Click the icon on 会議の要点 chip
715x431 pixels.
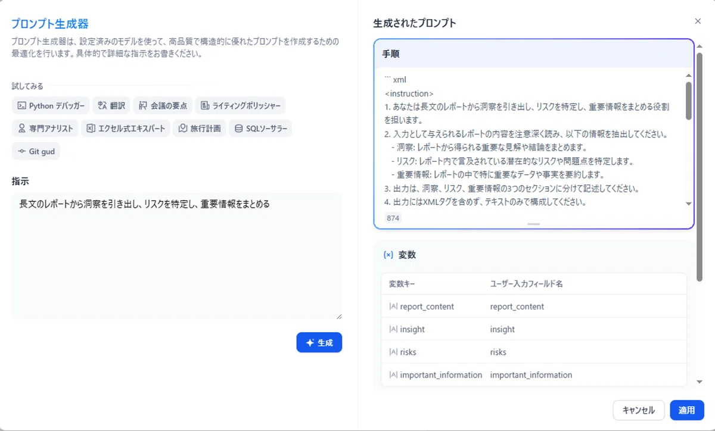click(142, 105)
